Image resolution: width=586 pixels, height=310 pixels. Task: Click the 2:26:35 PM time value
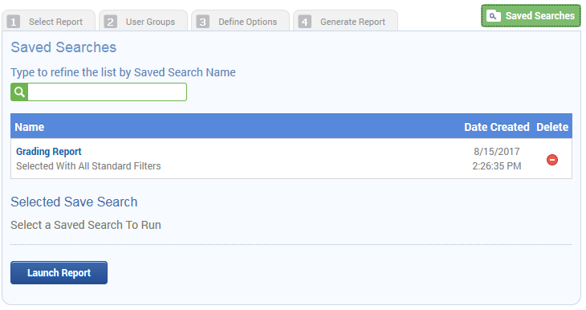(497, 166)
